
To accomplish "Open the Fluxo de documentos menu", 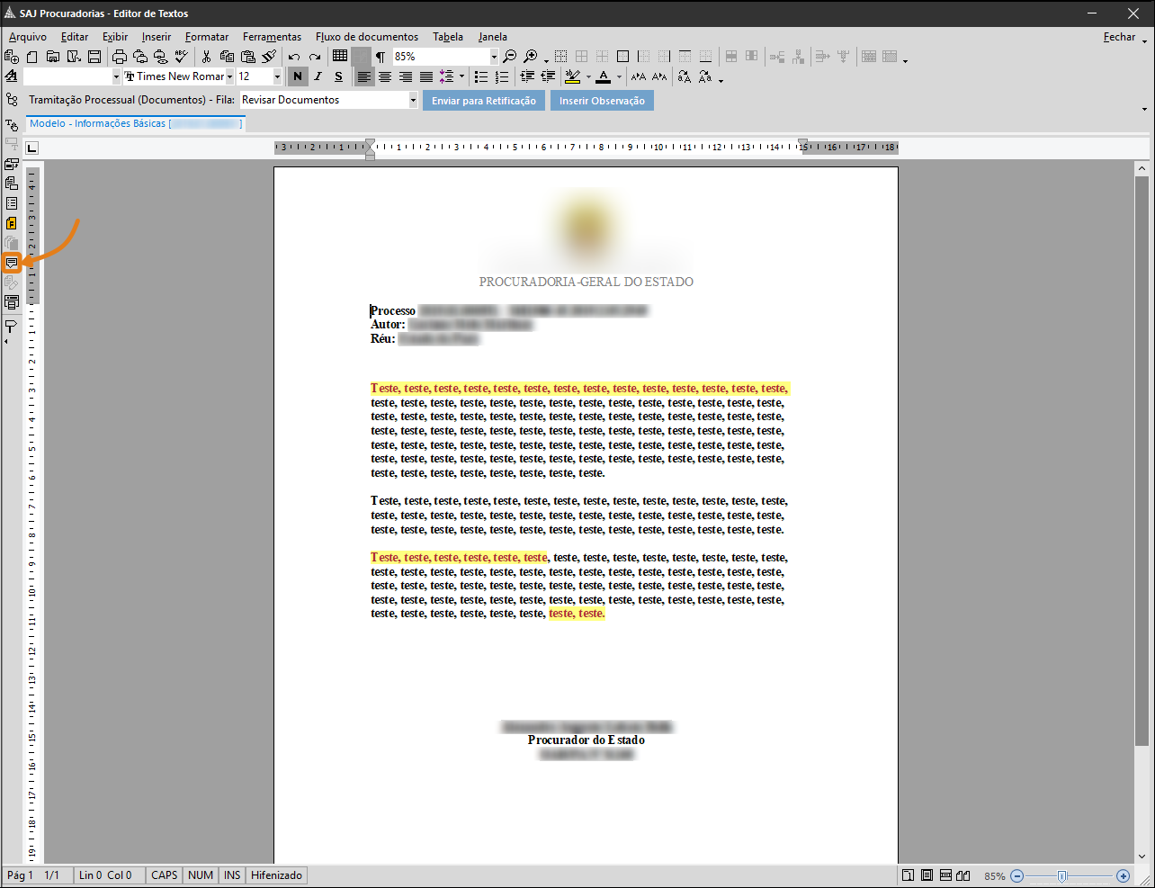I will pyautogui.click(x=366, y=37).
